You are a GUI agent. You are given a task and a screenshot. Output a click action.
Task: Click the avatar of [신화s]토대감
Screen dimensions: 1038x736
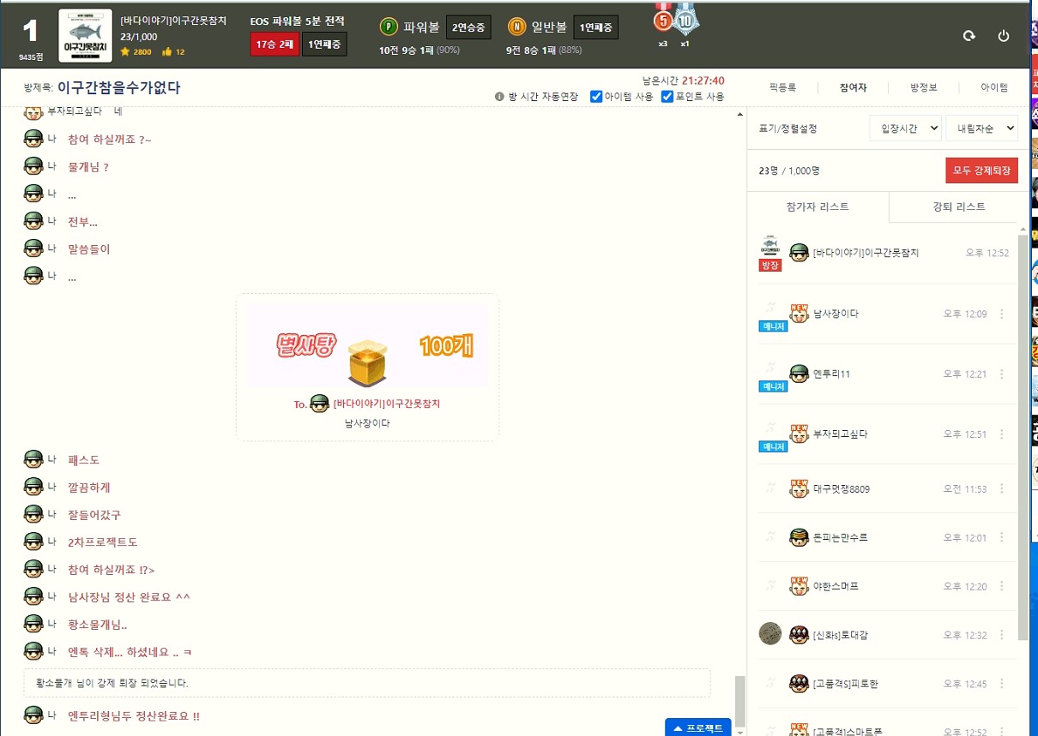click(x=799, y=635)
